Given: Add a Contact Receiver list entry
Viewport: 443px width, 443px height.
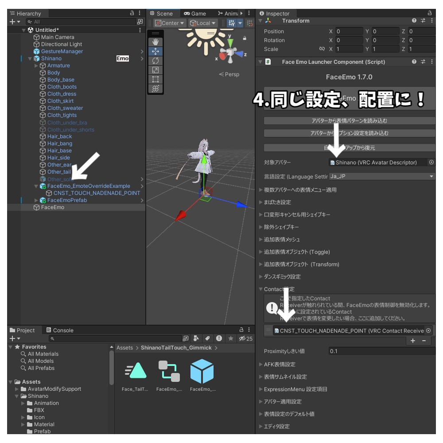Looking at the screenshot, I should click(x=413, y=341).
